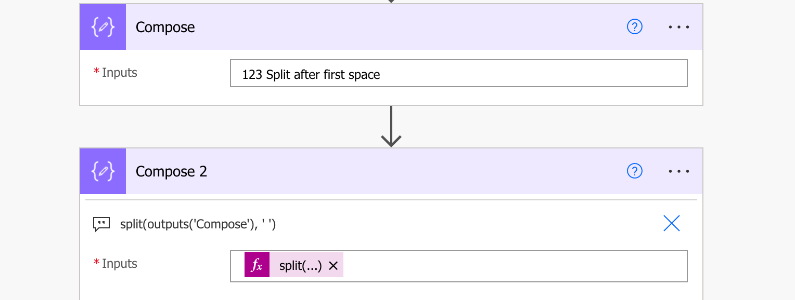Click the purple Compose action icon
This screenshot has width=795, height=300.
tap(103, 27)
